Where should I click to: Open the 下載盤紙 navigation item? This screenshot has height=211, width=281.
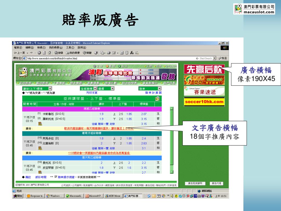click(x=59, y=83)
